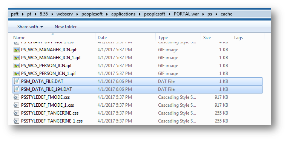Navigate to PORTAL.war in breadcrumb

(186, 14)
